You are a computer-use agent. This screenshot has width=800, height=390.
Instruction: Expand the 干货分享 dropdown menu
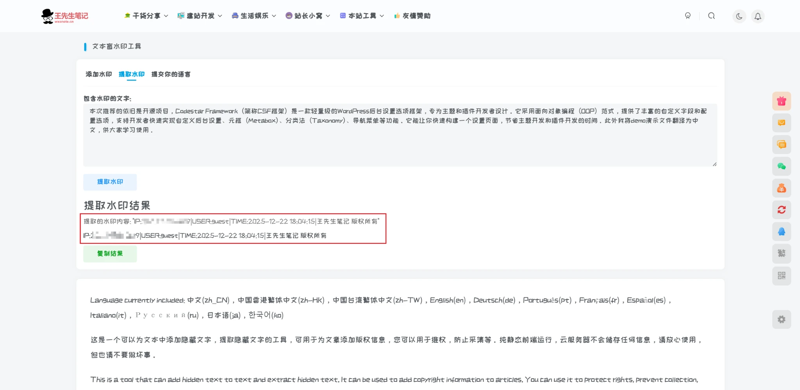point(146,16)
